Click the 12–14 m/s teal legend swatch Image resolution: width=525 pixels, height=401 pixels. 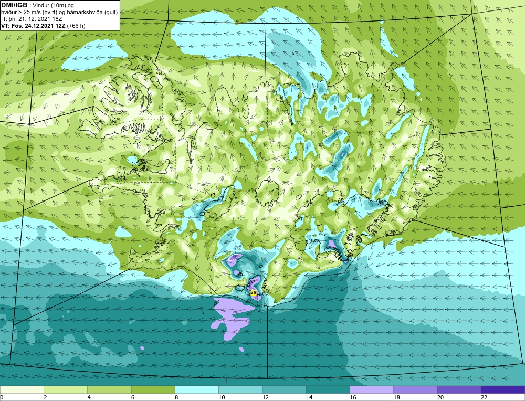coord(284,390)
